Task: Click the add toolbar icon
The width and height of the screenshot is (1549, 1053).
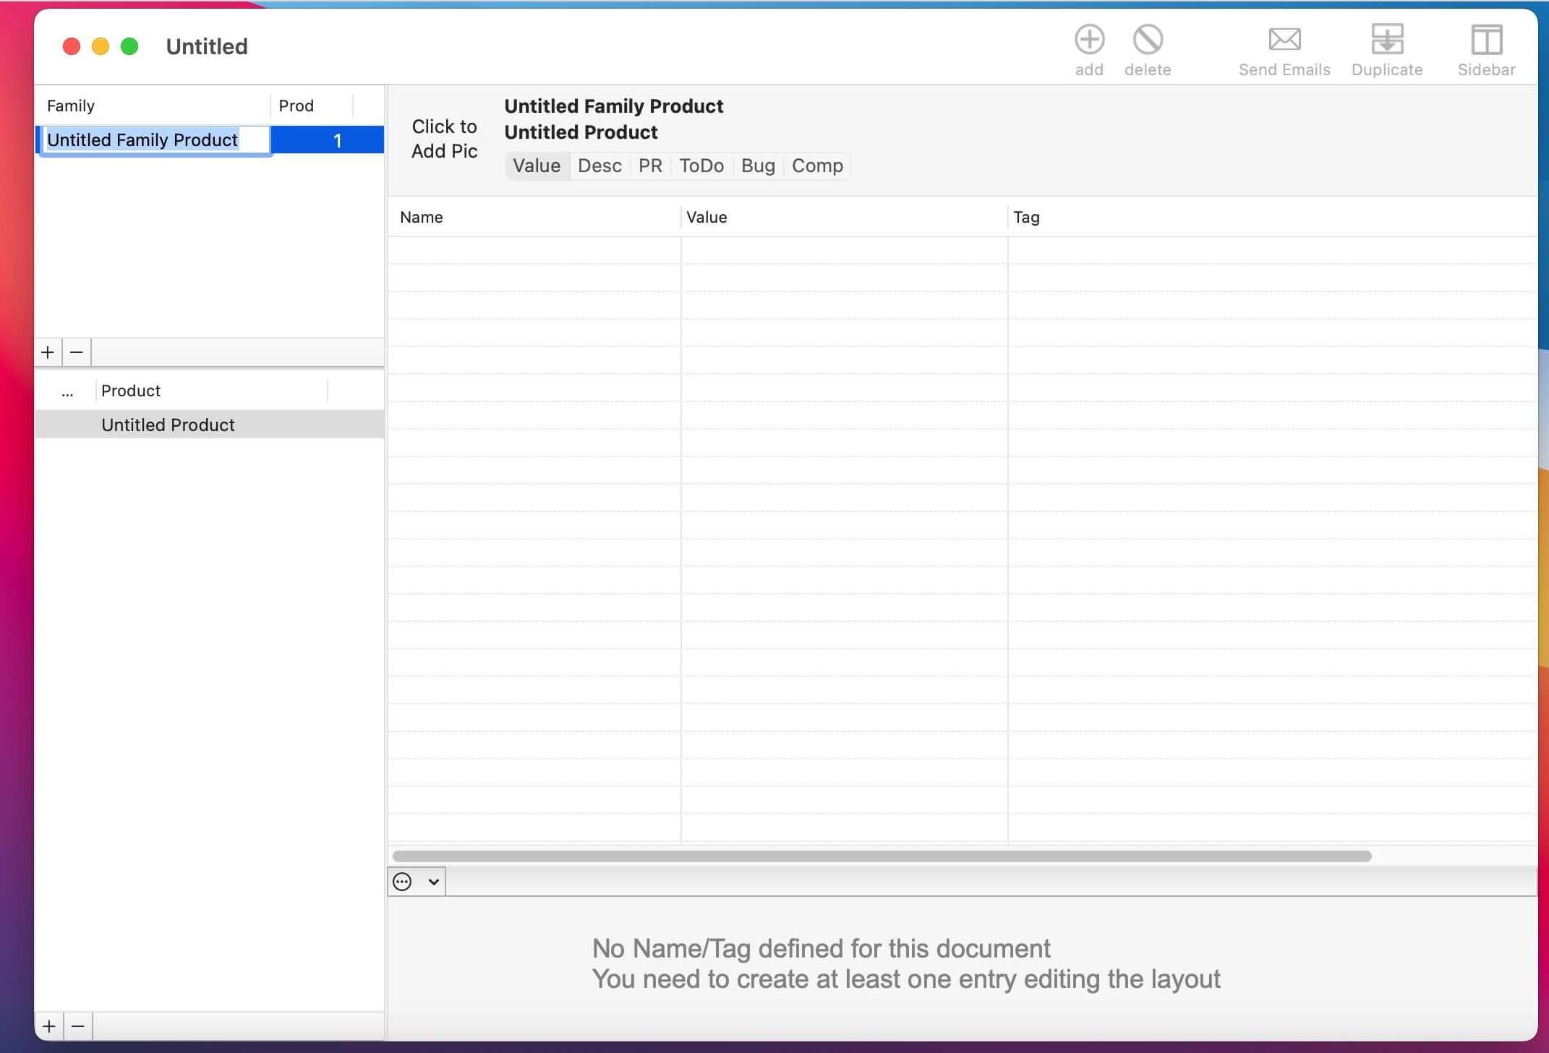Action: point(1088,40)
